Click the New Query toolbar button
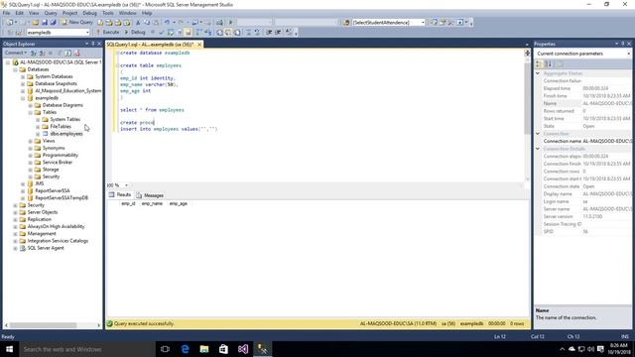The image size is (635, 357). click(77, 22)
